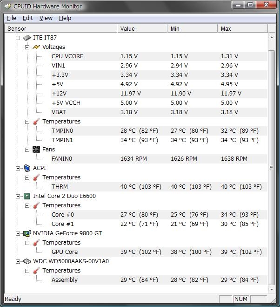Screen dimensions: 280x307
Task: Collapse the ACPI Temperatures group
Action: (27, 178)
